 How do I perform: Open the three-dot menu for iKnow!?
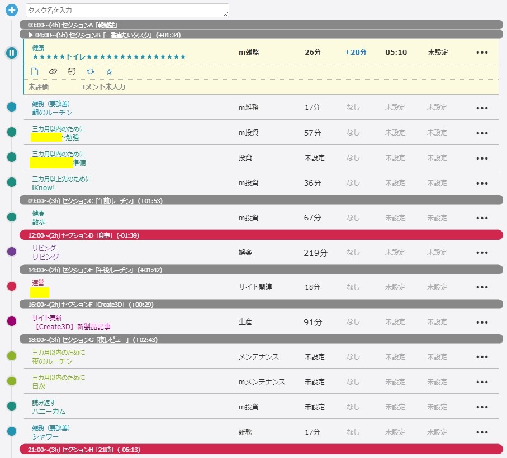(482, 184)
